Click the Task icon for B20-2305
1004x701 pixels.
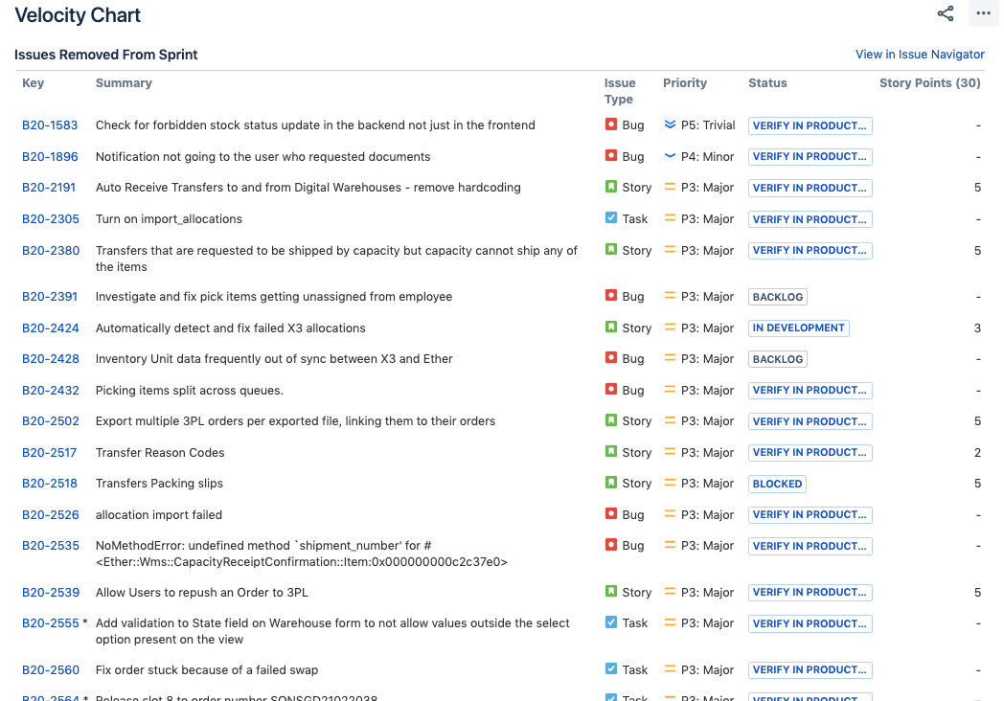[x=611, y=217]
